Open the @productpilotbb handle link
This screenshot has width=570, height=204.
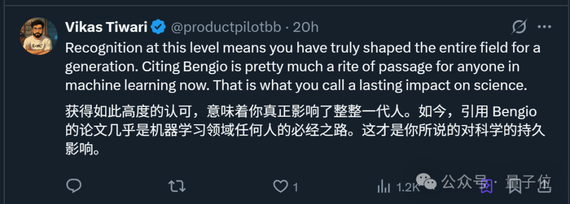[226, 27]
